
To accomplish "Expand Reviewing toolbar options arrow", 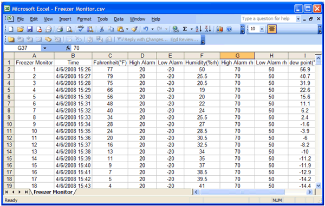I will pos(203,39).
